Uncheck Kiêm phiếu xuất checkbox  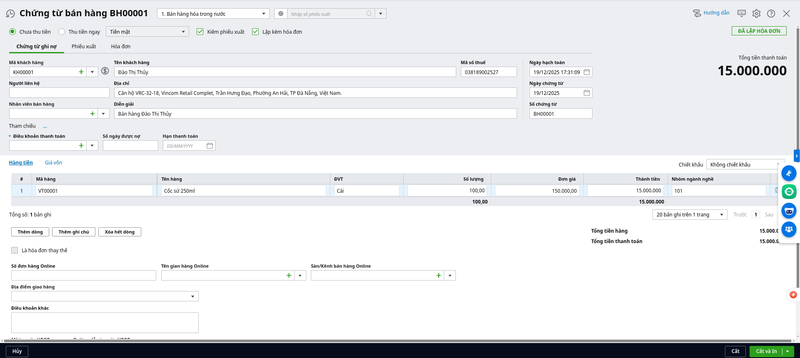(200, 32)
